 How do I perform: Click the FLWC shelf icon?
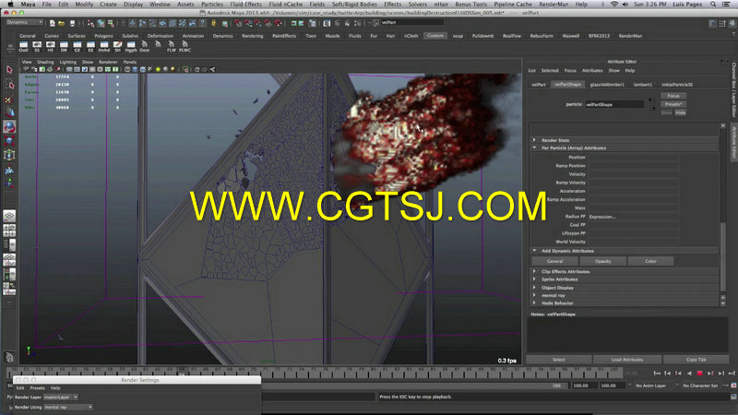coord(185,46)
